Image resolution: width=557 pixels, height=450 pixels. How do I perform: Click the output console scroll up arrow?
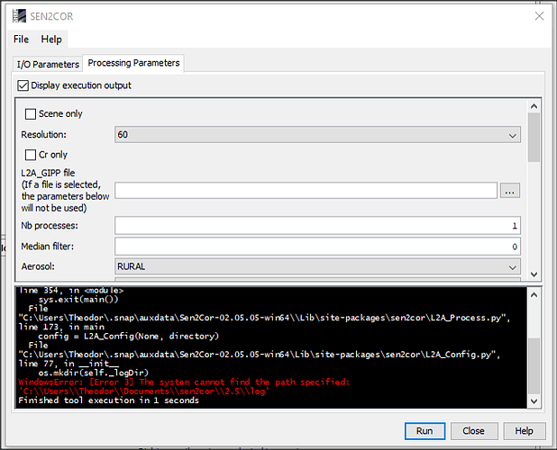(x=534, y=294)
